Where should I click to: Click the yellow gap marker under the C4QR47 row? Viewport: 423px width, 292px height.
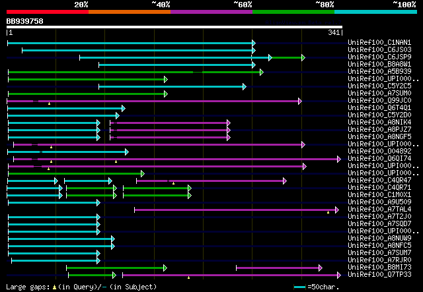click(173, 183)
